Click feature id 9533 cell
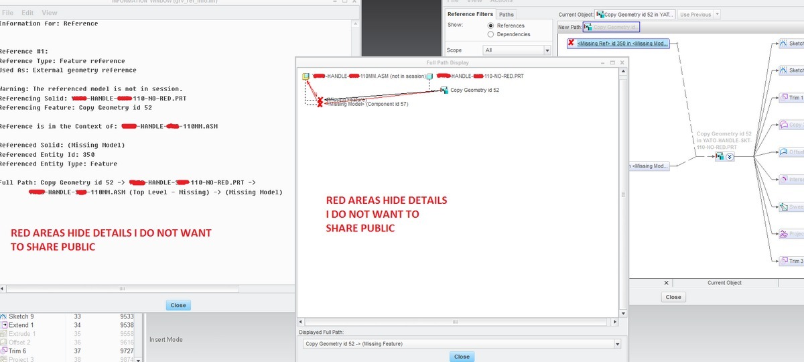Viewport: 804px width, 362px height. tap(127, 316)
